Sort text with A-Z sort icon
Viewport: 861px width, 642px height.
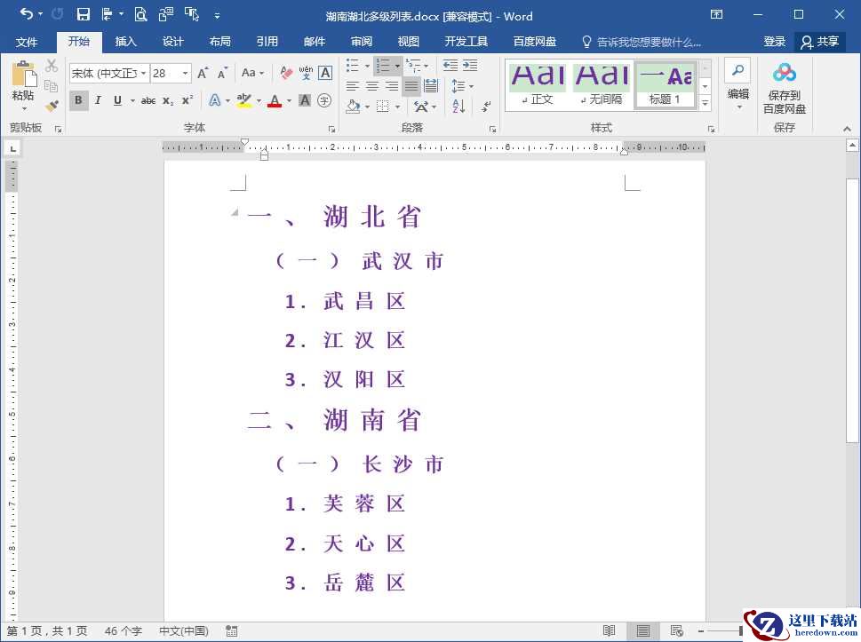(458, 106)
